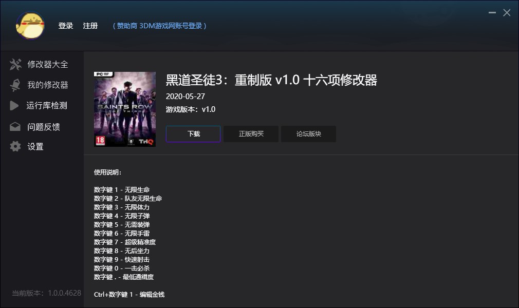This screenshot has height=308, width=519.
Task: Click the 正版购买 button
Action: pos(251,134)
